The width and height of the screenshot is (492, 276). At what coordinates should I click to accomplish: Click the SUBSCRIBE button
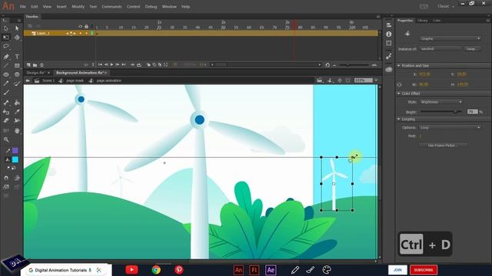click(424, 270)
